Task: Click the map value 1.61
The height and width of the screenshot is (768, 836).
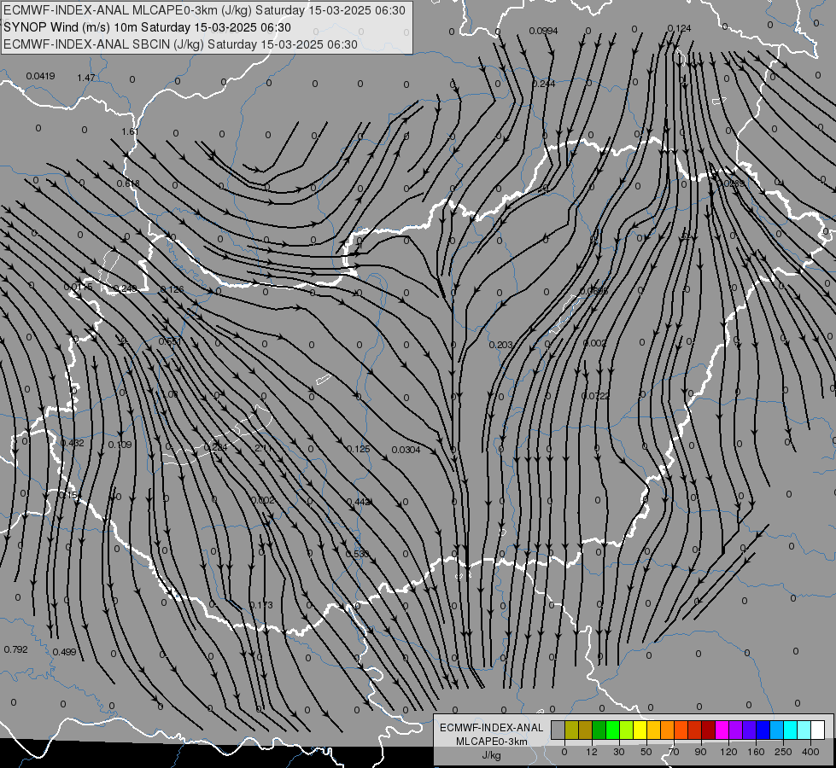Action: pyautogui.click(x=130, y=131)
